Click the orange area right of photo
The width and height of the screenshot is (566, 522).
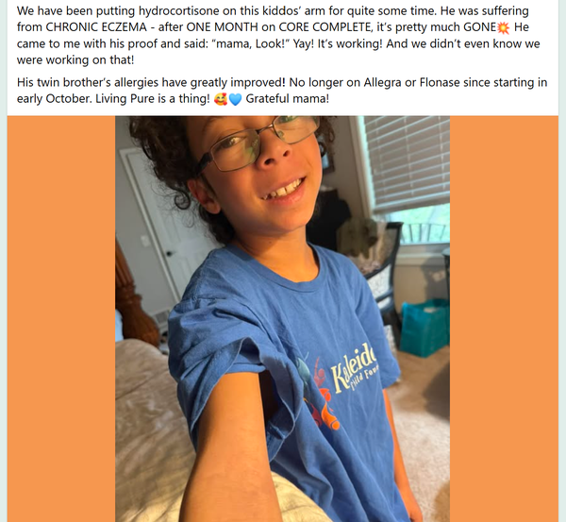point(504,319)
